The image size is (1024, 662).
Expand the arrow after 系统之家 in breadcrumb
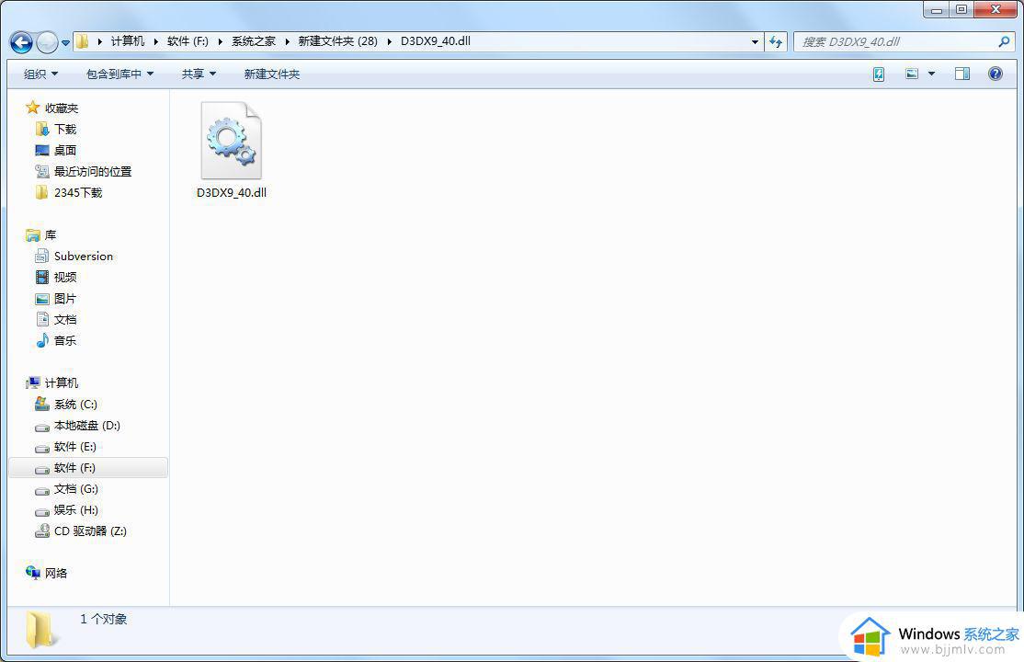(x=288, y=41)
